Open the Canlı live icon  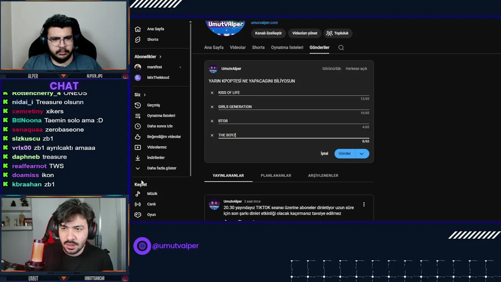tap(138, 204)
